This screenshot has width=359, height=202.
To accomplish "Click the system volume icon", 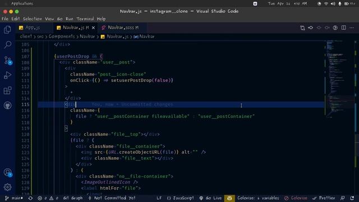I will 333,4.
